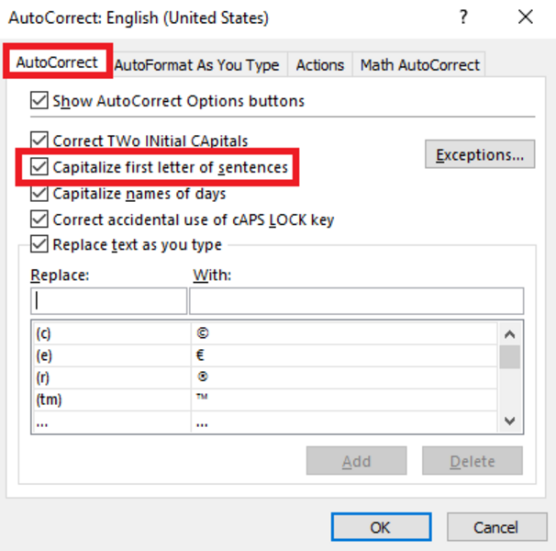Toggle Capitalize names of days checkbox
Image resolution: width=556 pixels, height=551 pixels.
tap(39, 194)
